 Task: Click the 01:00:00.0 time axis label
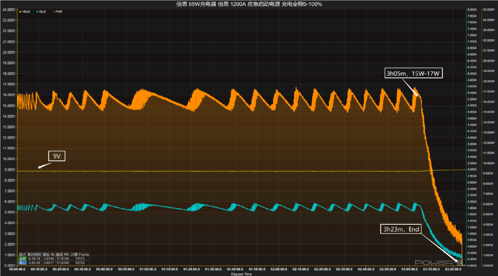click(x=148, y=269)
